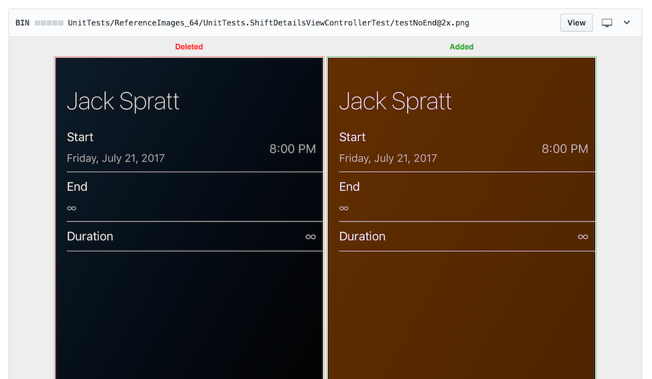Click the gray diffstat squares

click(x=49, y=23)
